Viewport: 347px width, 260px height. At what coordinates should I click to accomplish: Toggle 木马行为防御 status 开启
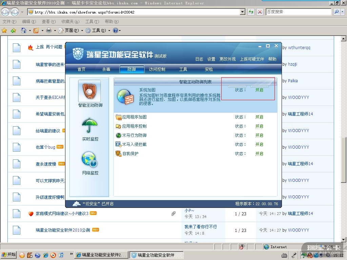259,135
